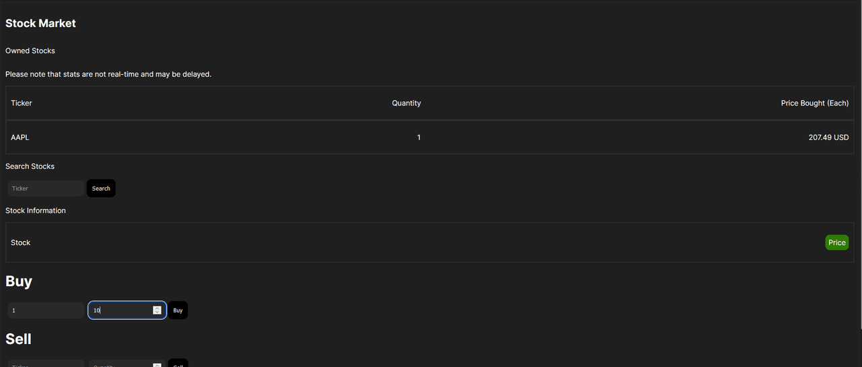This screenshot has width=862, height=367.
Task: Focus the Sell quantity input field
Action: [121, 364]
